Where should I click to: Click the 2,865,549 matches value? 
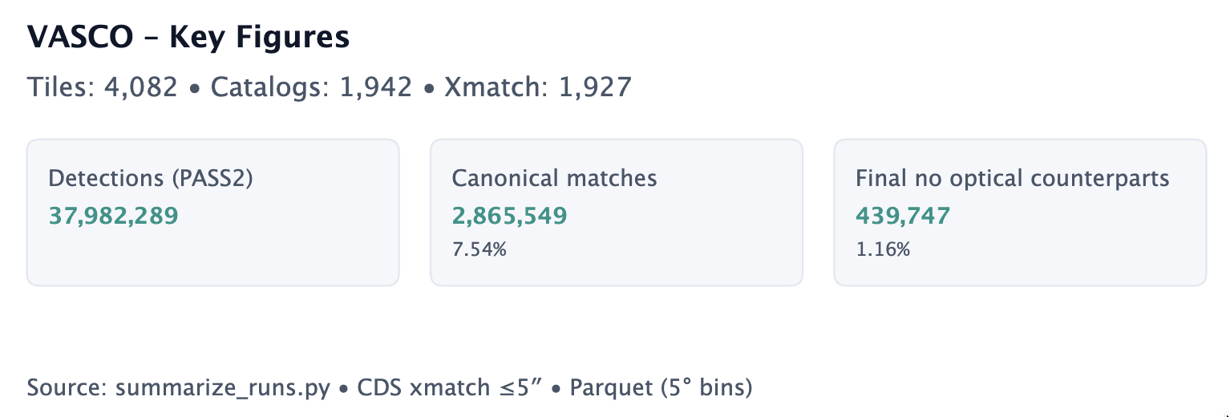pos(509,216)
